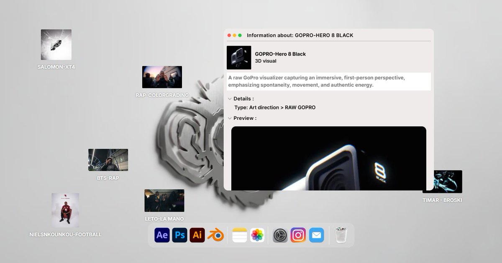
Task: Minimize the information window with yellow button
Action: click(235, 35)
